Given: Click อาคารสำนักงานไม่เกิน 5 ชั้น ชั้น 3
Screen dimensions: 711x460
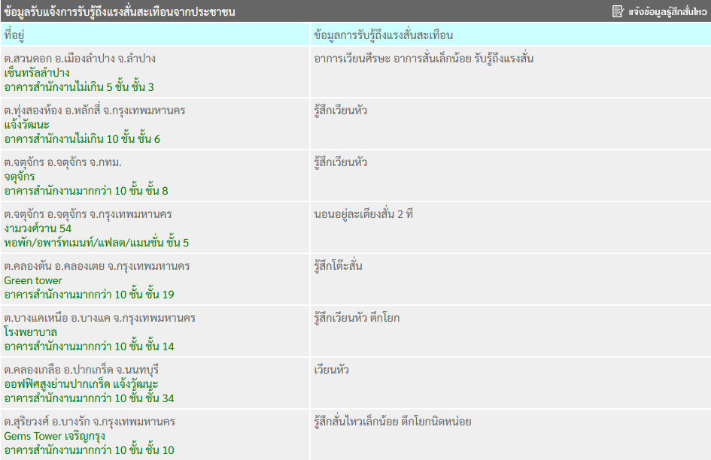Looking at the screenshot, I should (x=79, y=87).
